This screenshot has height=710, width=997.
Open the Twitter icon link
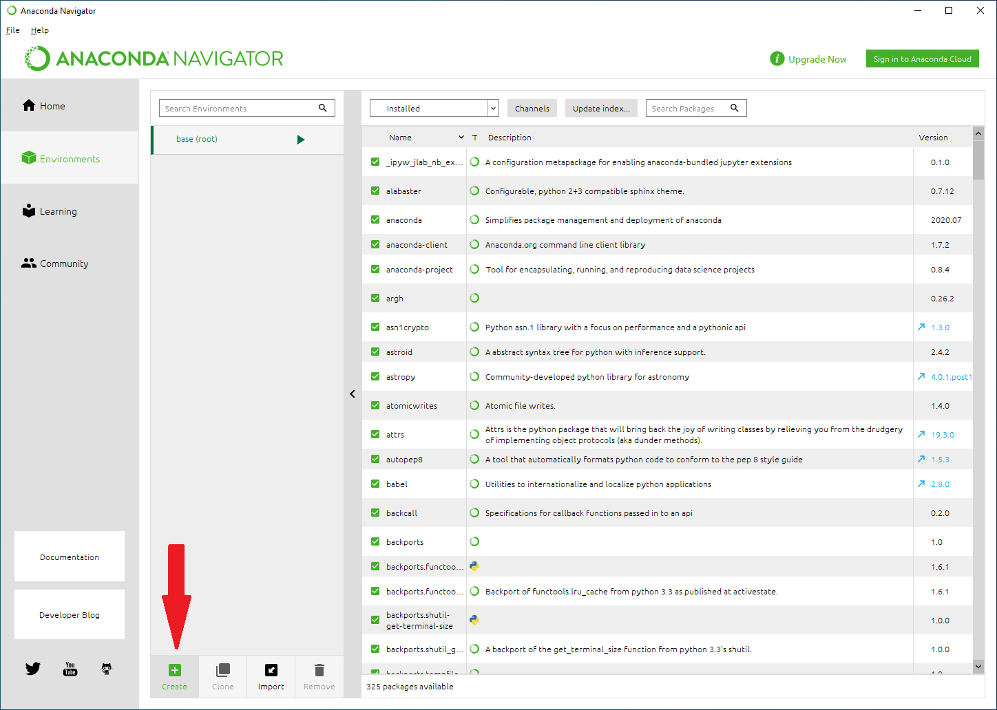pyautogui.click(x=33, y=669)
